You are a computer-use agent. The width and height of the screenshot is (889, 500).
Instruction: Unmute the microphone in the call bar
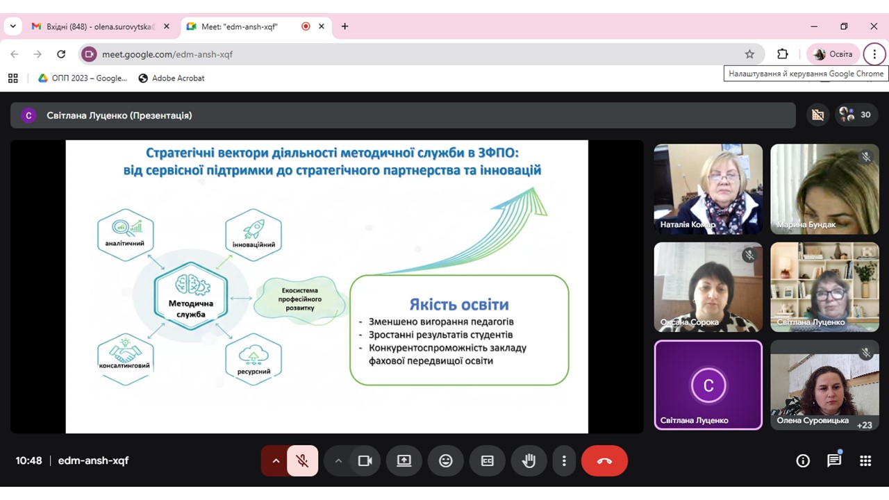[302, 461]
